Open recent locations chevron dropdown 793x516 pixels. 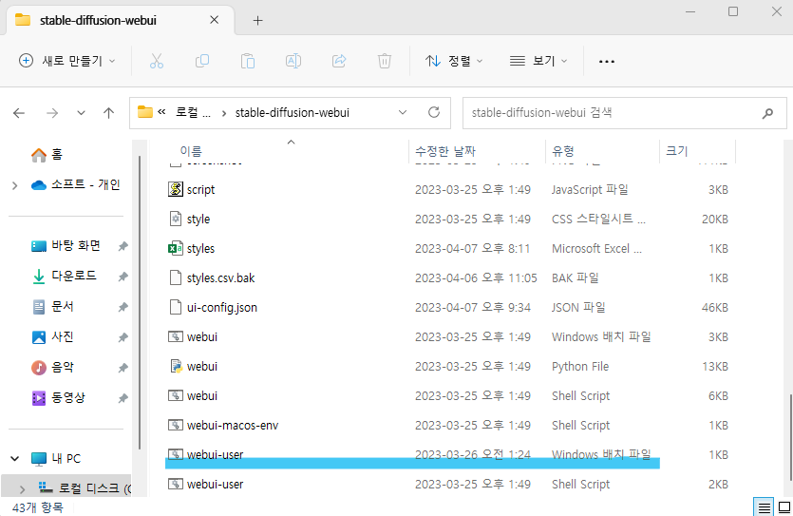pyautogui.click(x=81, y=113)
